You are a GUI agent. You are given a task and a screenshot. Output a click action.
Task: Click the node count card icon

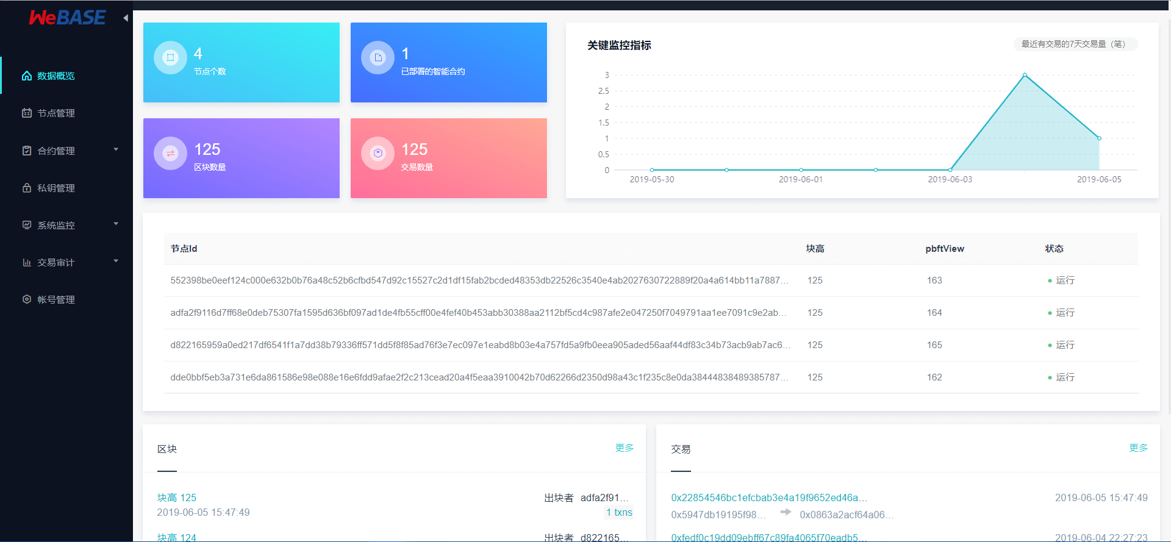pos(171,58)
